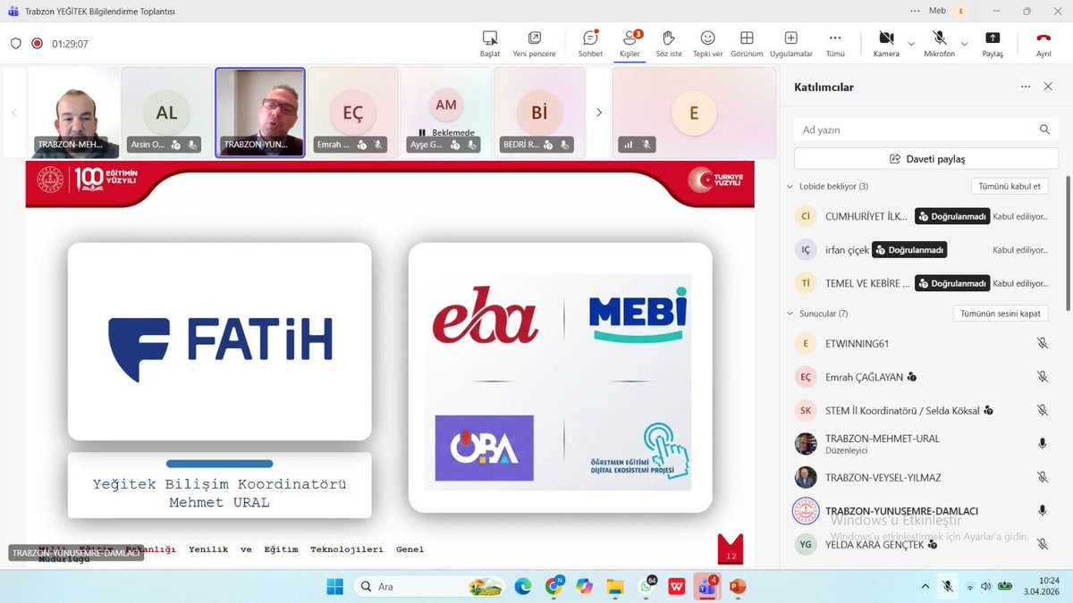Expand Mikrofon device options arrow
Image resolution: width=1073 pixels, height=603 pixels.
coord(964,43)
